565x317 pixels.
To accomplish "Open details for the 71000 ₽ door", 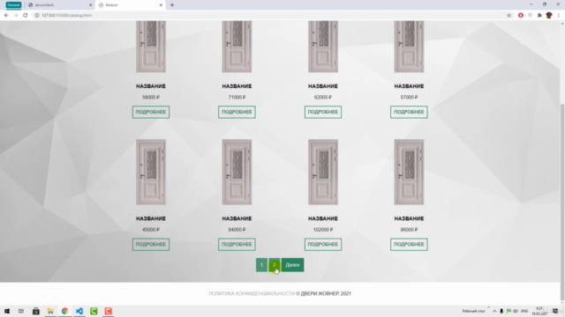I will pos(237,112).
